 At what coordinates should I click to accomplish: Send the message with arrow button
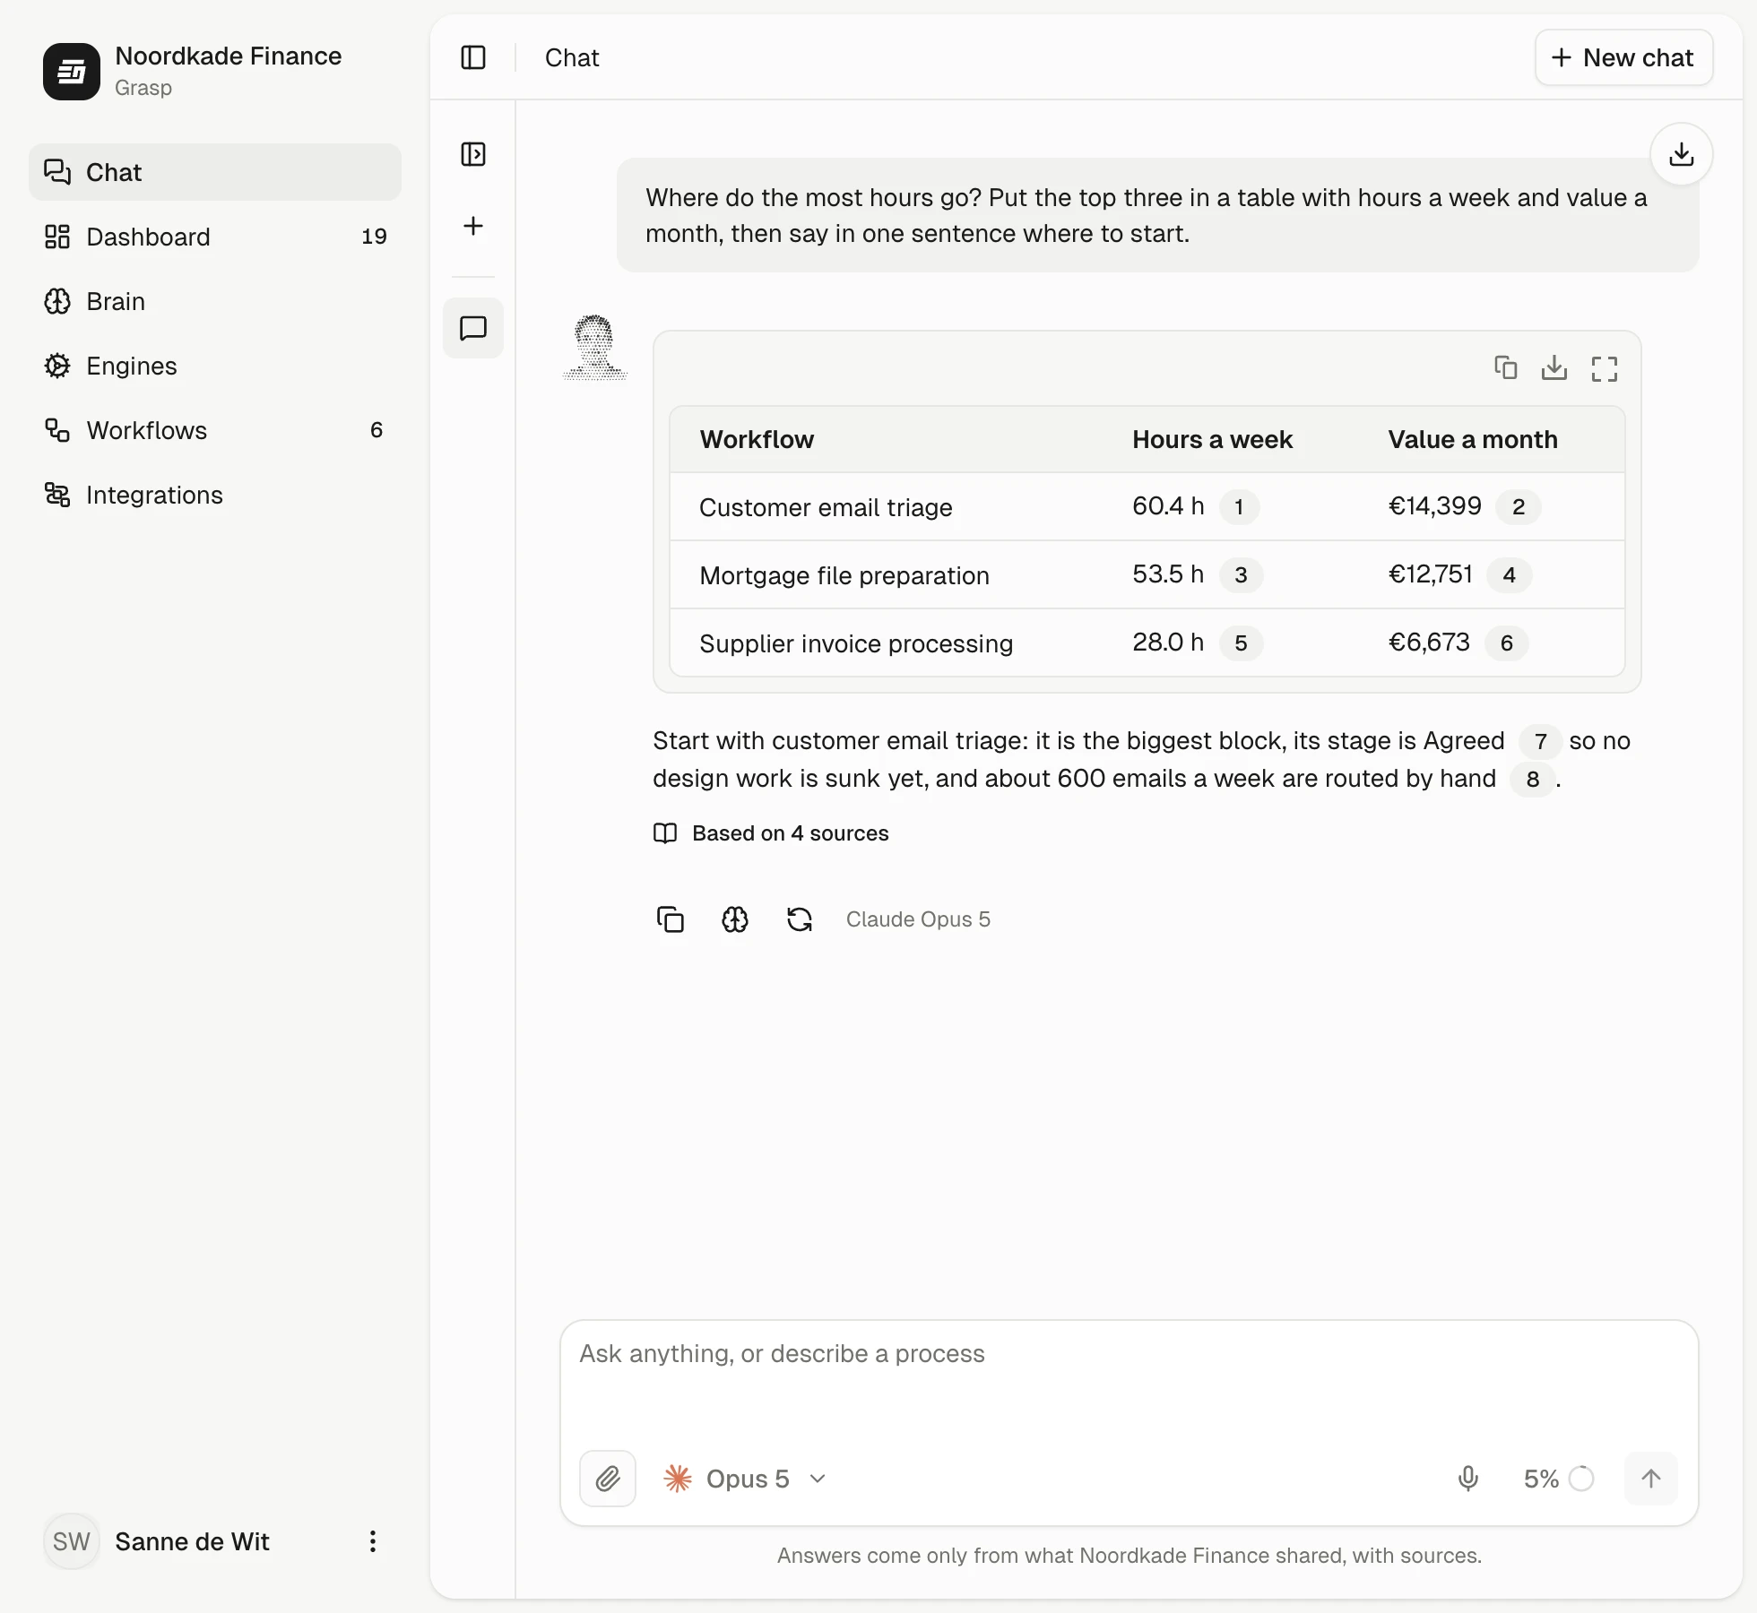tap(1651, 1479)
